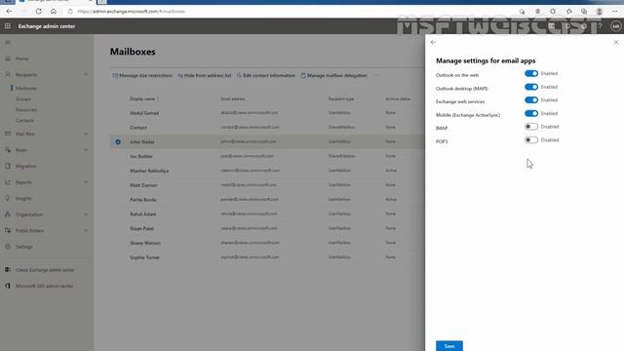Click the Migration icon in sidebar
This screenshot has height=351, width=624.
8,166
